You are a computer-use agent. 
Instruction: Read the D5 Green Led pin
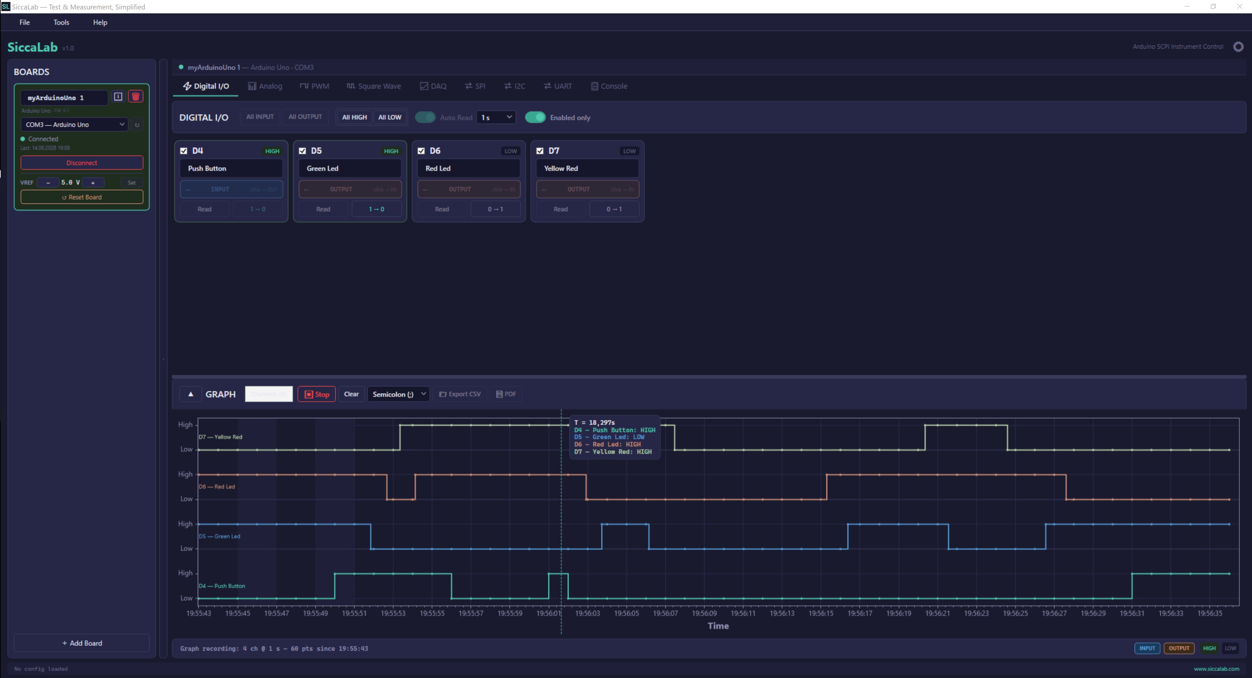[323, 209]
